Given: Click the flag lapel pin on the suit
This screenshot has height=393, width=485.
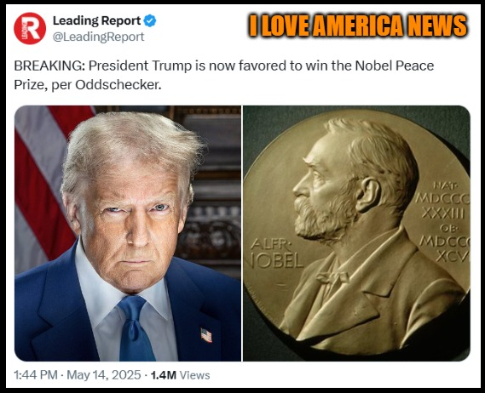Looking at the screenshot, I should pos(206,335).
